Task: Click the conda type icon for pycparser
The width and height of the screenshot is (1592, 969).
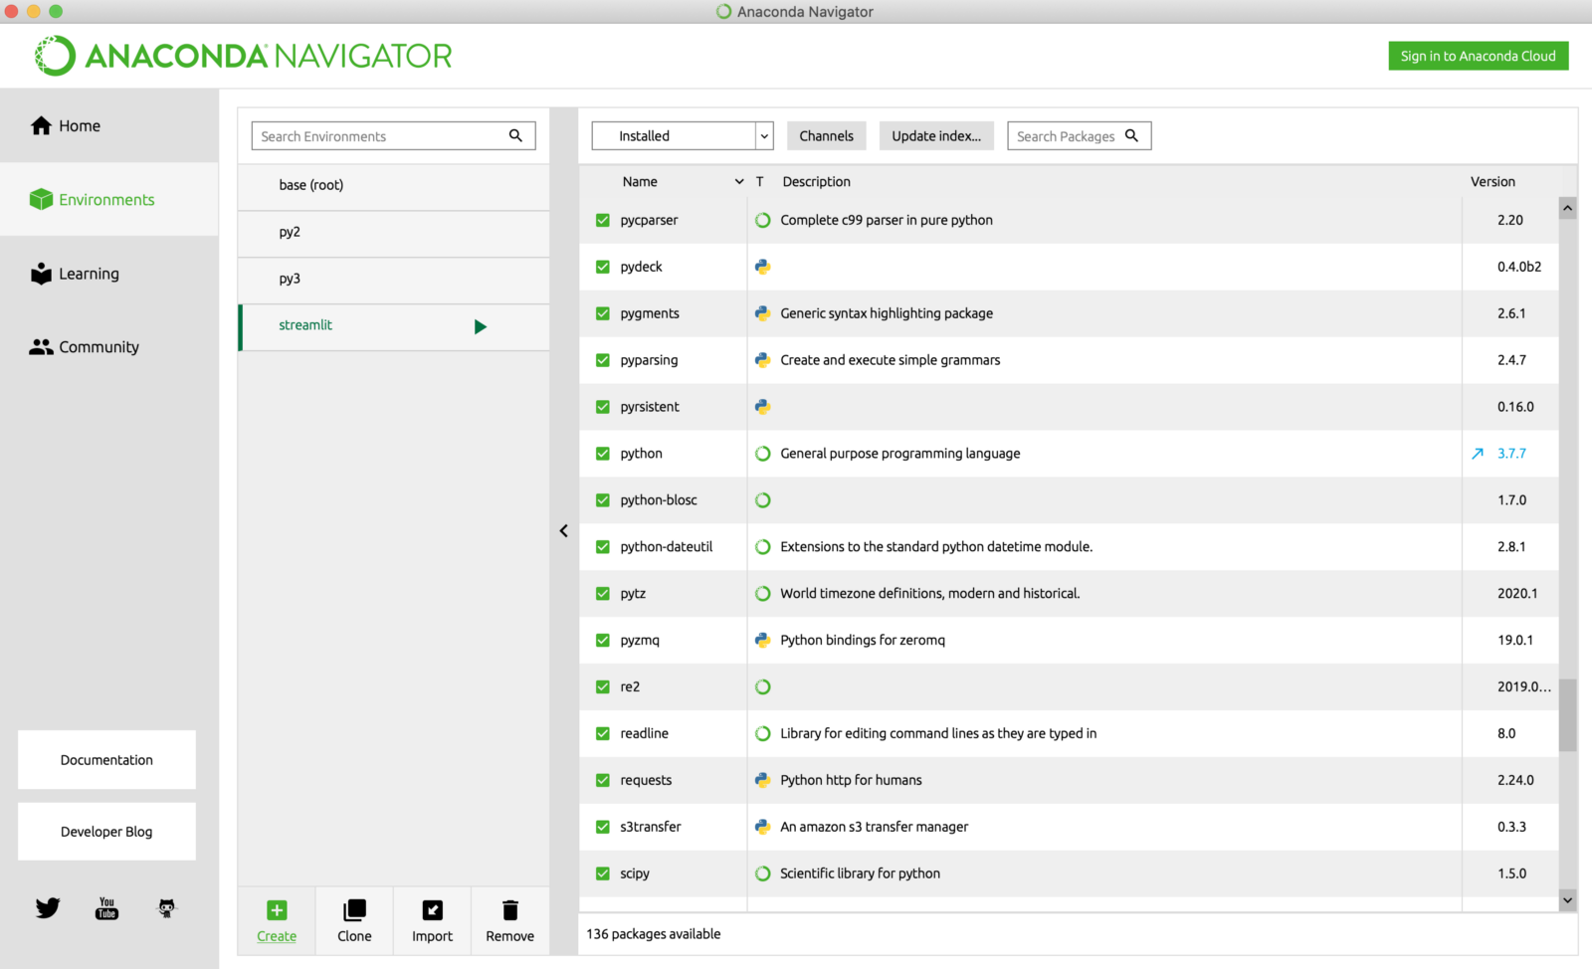Action: coord(763,220)
